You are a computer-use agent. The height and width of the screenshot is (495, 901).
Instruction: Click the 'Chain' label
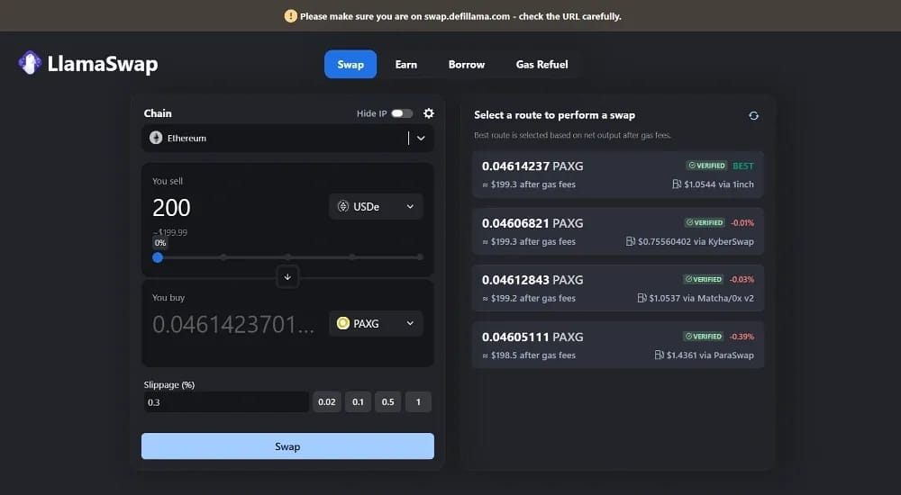[158, 113]
